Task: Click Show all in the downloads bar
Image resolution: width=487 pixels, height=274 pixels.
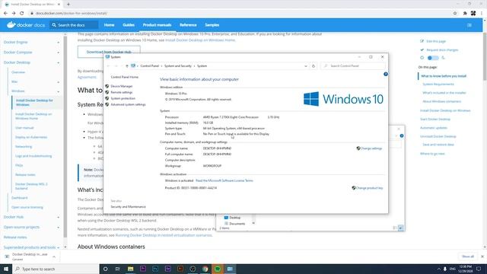Action: [468, 256]
